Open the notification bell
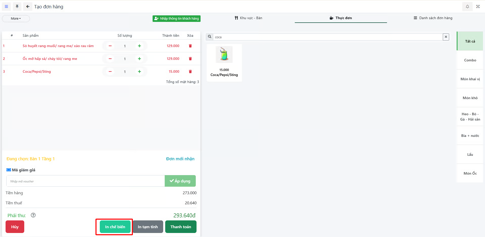 (x=467, y=7)
